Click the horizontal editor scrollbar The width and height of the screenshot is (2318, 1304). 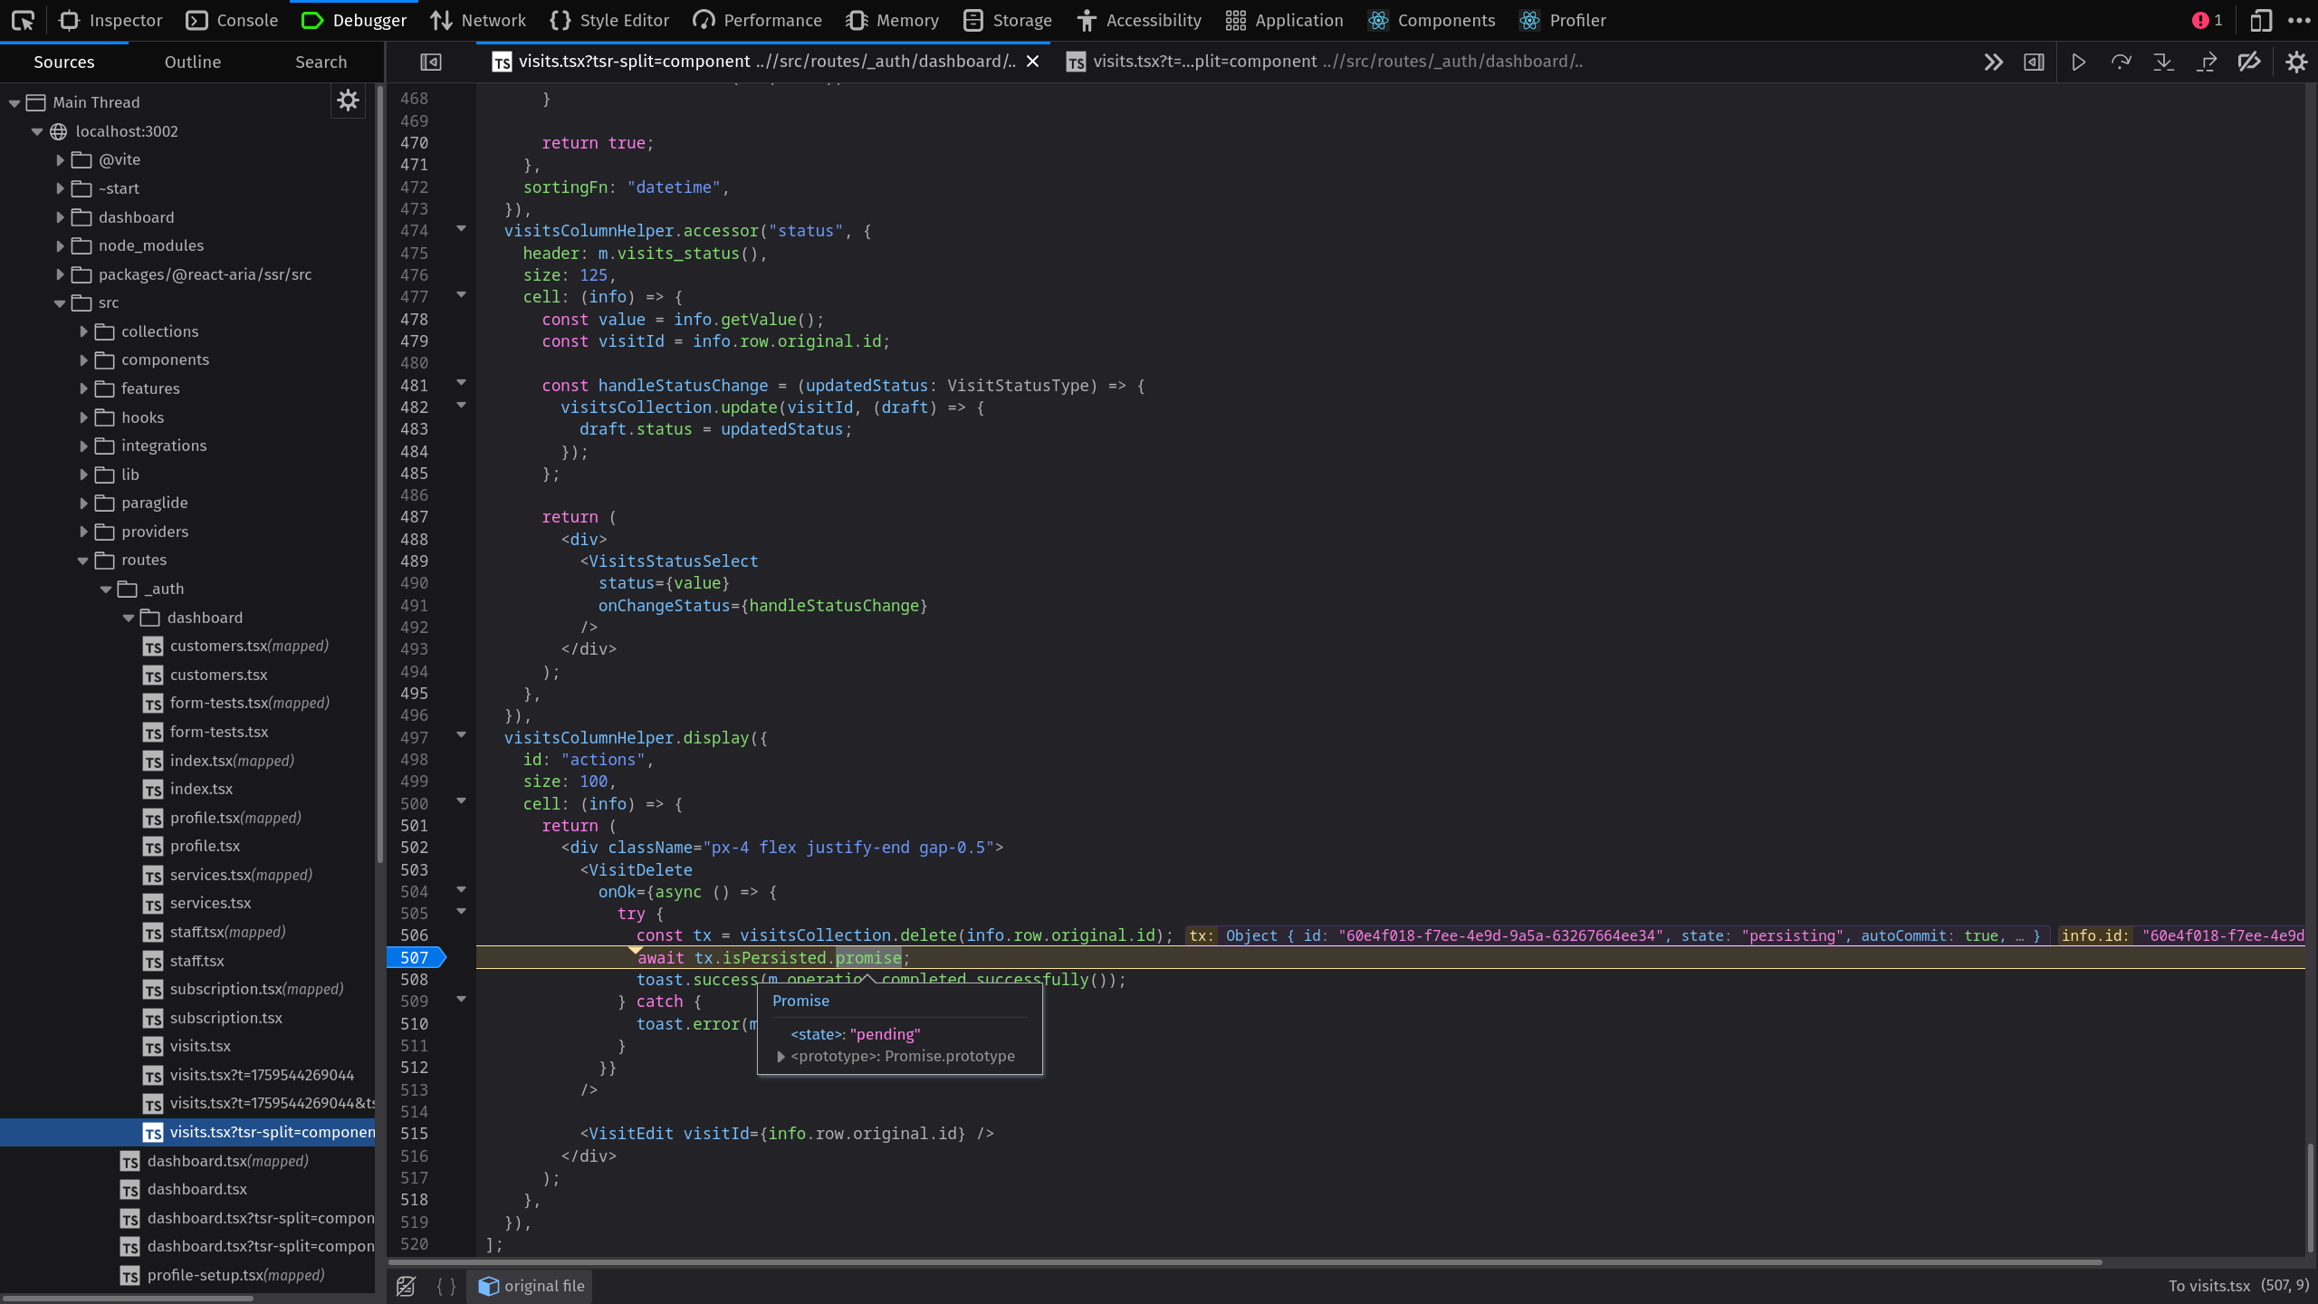(1244, 1261)
